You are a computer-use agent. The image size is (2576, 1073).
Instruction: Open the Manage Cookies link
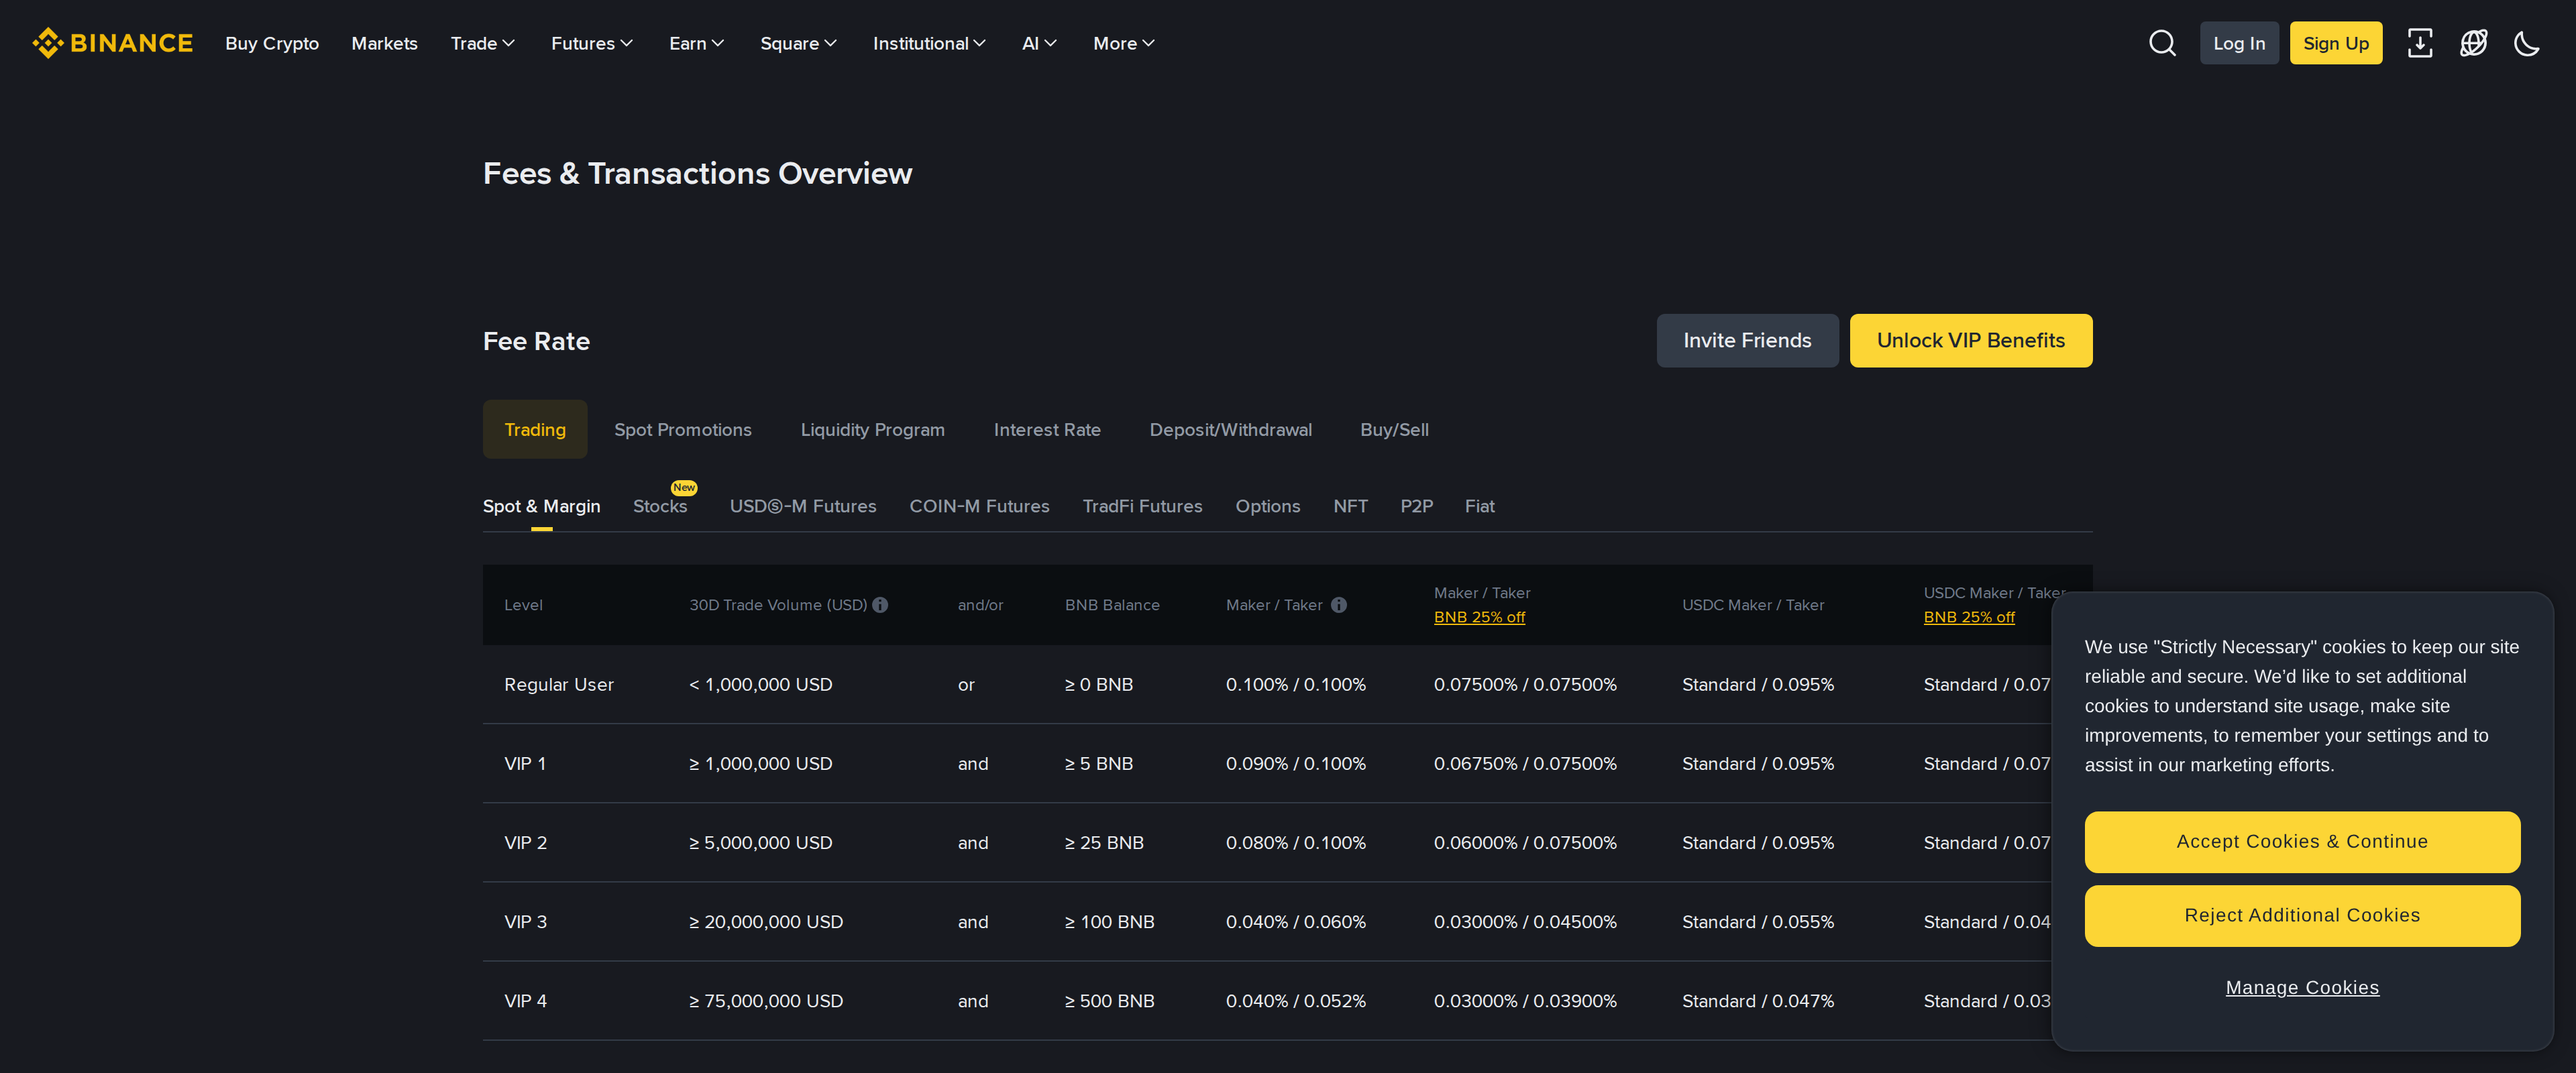(x=2302, y=987)
